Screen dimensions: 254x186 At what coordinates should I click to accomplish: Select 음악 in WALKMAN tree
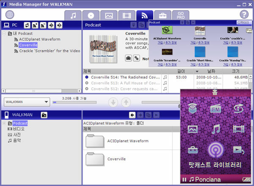point(17,141)
